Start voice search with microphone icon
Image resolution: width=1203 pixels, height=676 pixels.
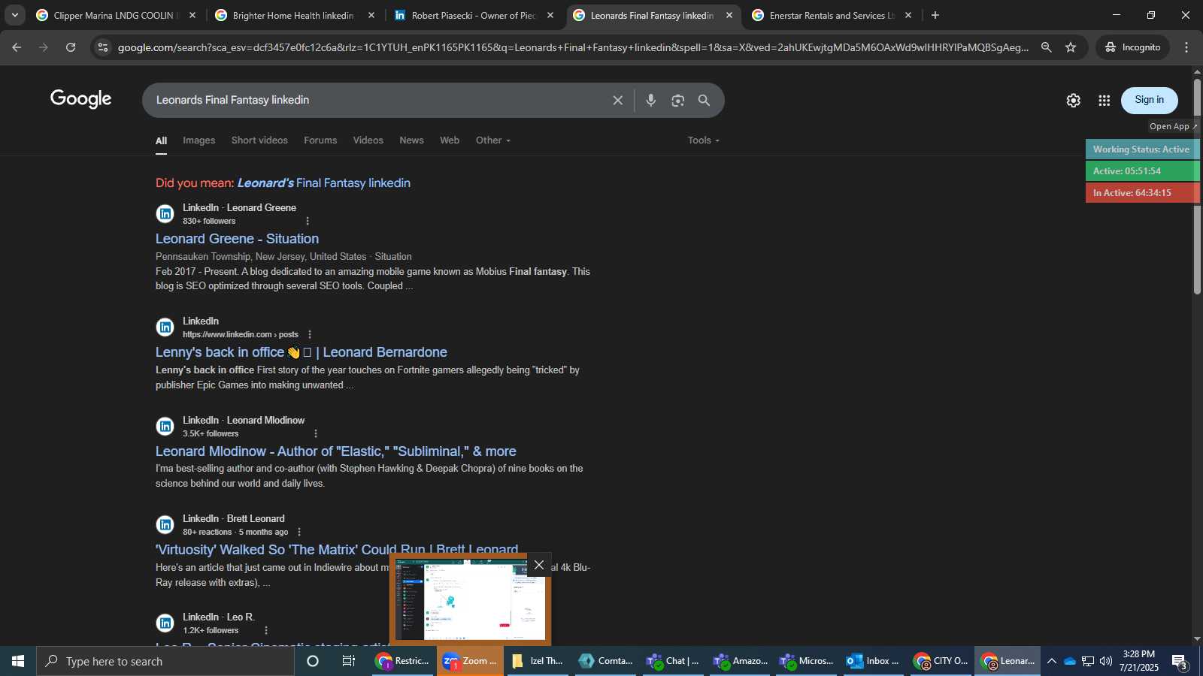coord(650,100)
